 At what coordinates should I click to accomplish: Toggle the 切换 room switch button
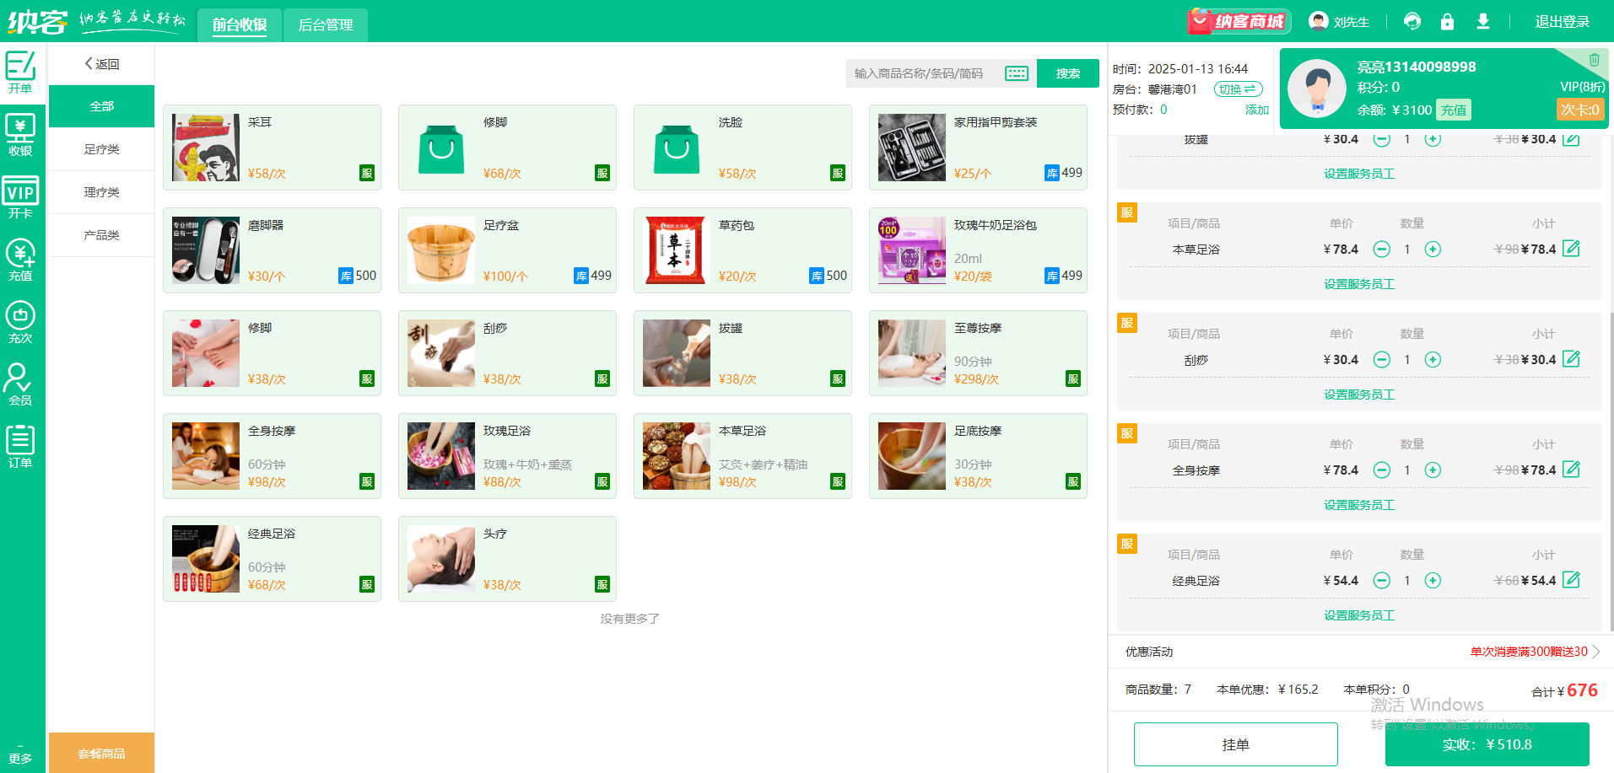tap(1238, 89)
